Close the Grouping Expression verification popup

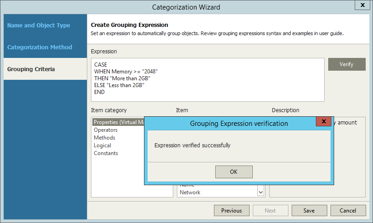pyautogui.click(x=324, y=121)
